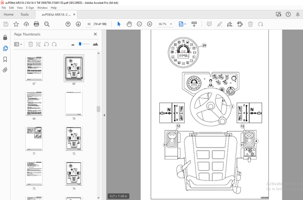The height and width of the screenshot is (200, 303).
Task: Close the Page Thumbnails panel
Action: pyautogui.click(x=95, y=34)
